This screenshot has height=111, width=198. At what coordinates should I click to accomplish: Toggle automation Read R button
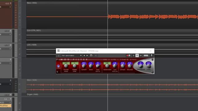point(137,55)
